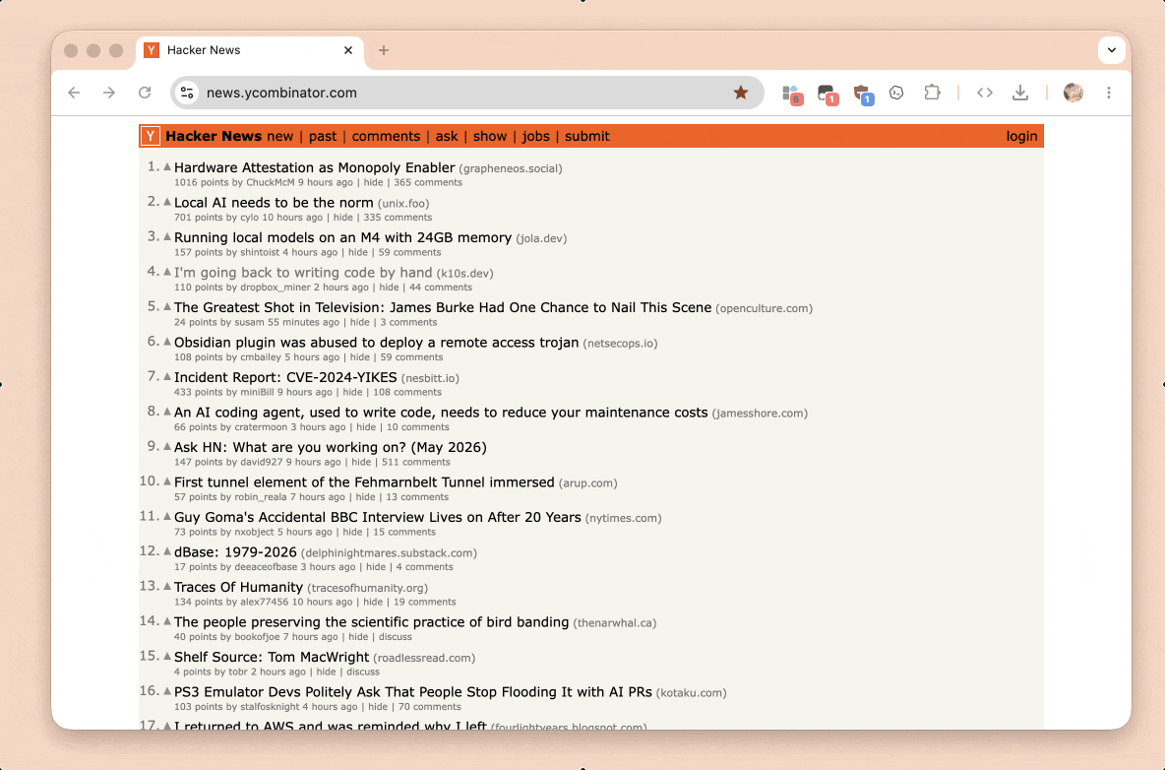
Task: Open the 'comments' header link
Action: (386, 136)
